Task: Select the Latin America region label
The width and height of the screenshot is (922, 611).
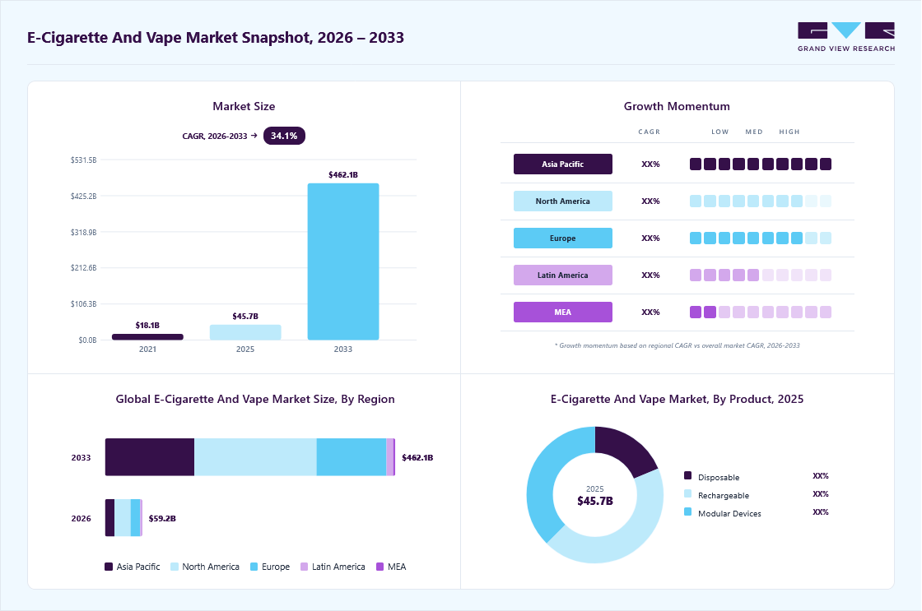Action: coord(563,275)
